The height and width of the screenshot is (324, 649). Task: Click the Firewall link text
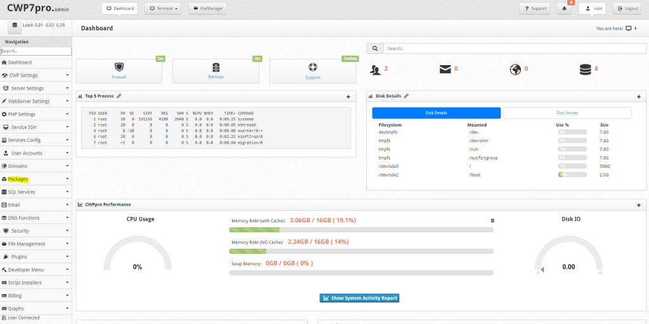click(x=119, y=77)
